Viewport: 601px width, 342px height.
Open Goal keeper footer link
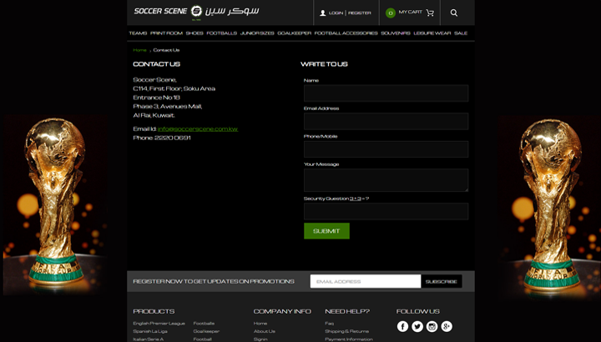tap(206, 331)
